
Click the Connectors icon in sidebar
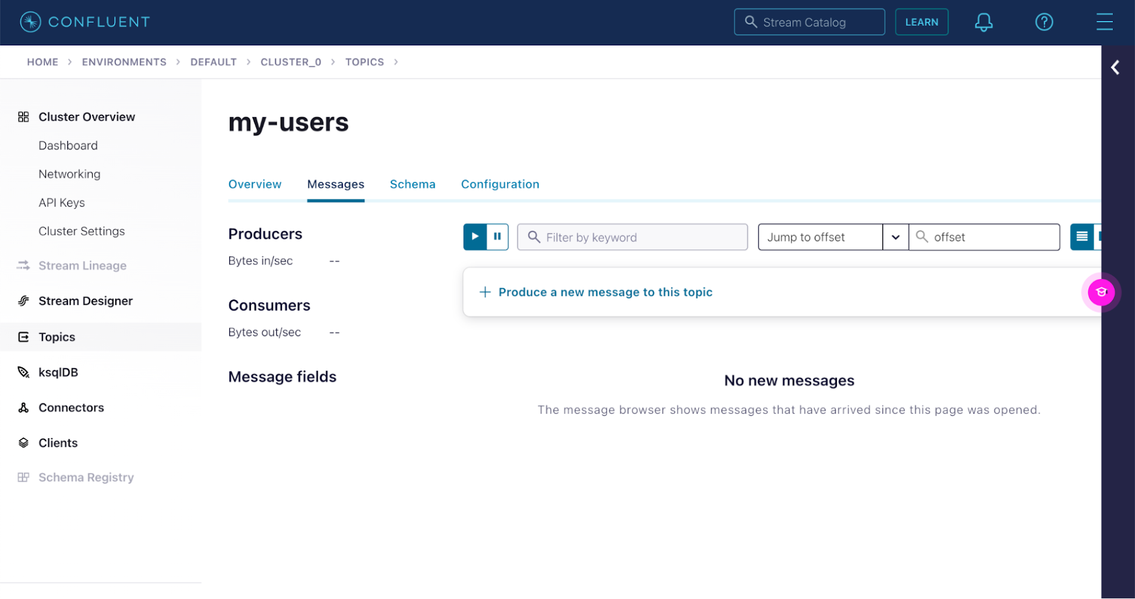click(x=23, y=408)
